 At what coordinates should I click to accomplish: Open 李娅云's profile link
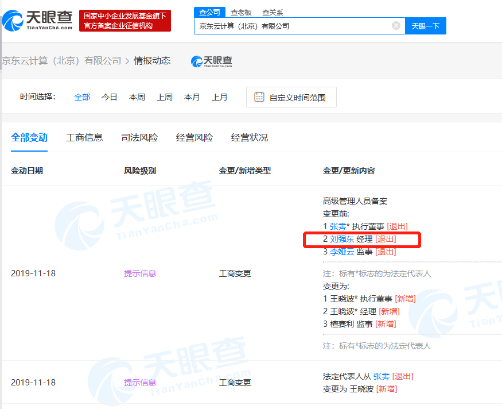click(342, 252)
